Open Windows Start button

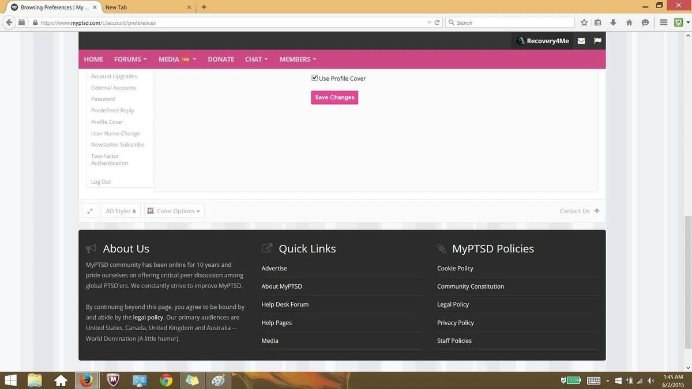tap(10, 380)
